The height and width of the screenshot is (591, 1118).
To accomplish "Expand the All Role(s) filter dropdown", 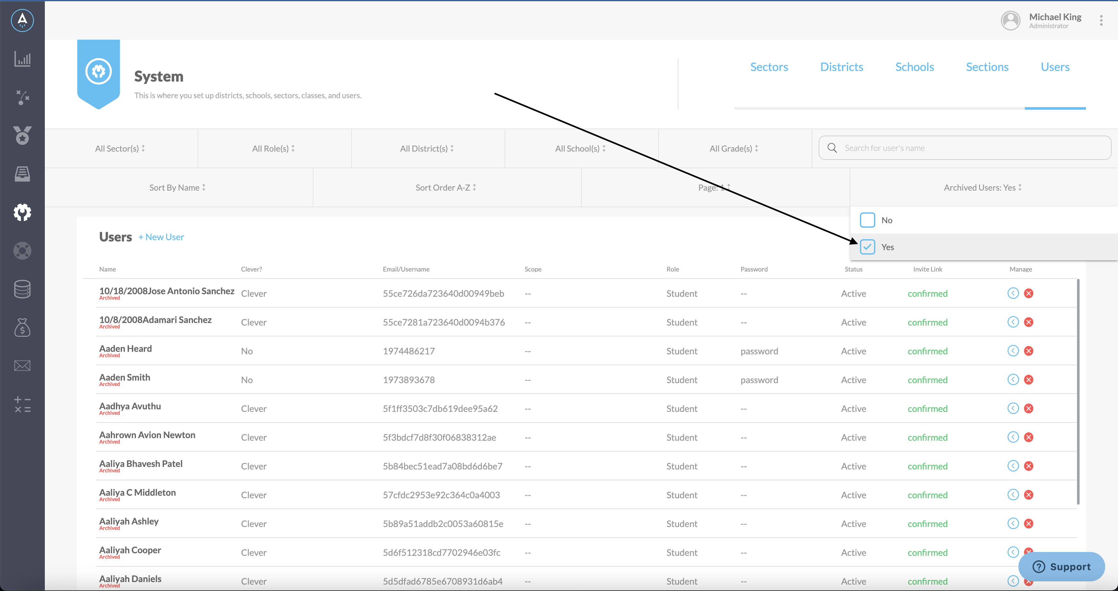I will [x=274, y=148].
